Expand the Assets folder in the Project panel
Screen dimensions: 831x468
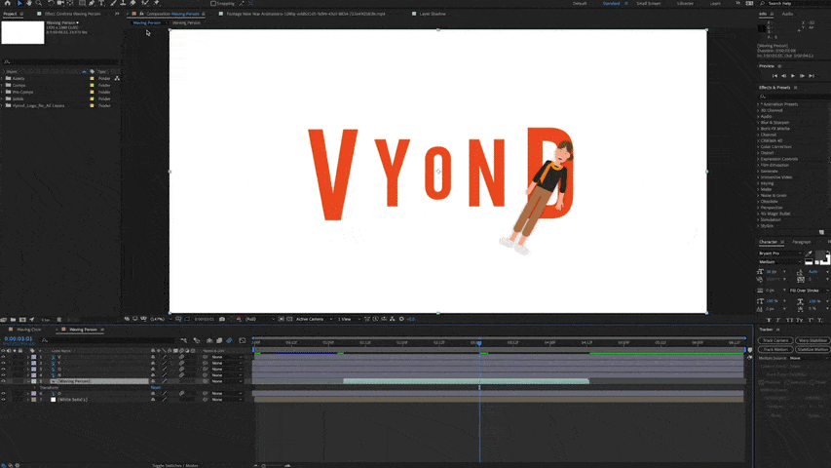click(x=3, y=78)
